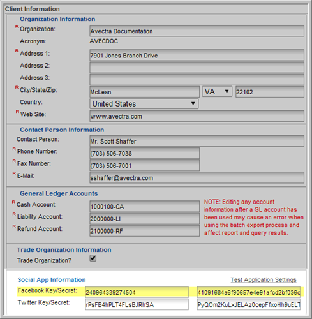
Task: Edit the Liability Account field
Action: 144,218
